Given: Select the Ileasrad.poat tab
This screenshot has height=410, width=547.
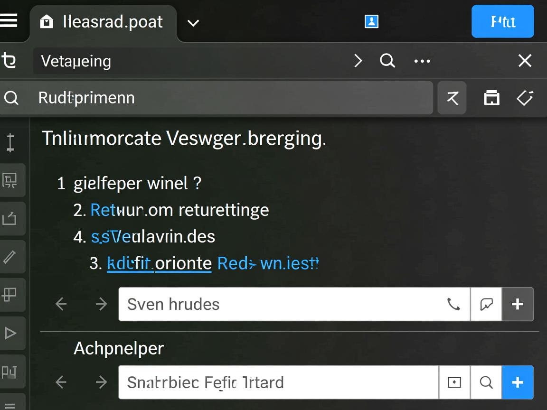Looking at the screenshot, I should pos(104,22).
